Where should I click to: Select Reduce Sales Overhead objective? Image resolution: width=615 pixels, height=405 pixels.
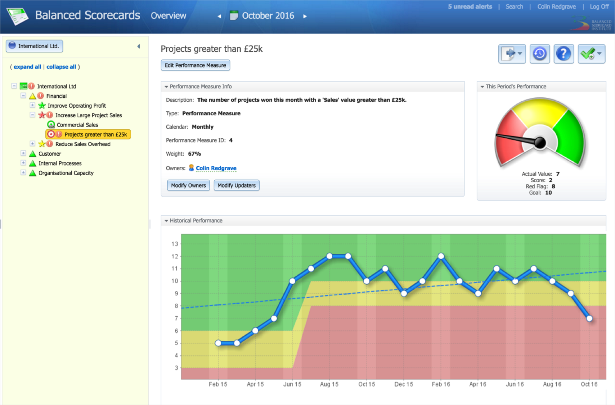point(83,144)
